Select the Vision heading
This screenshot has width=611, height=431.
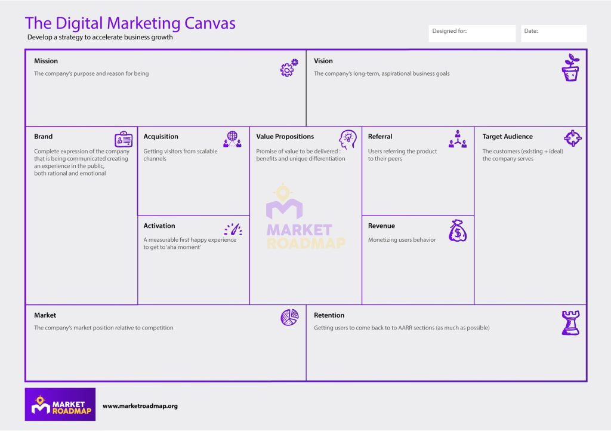(x=323, y=61)
